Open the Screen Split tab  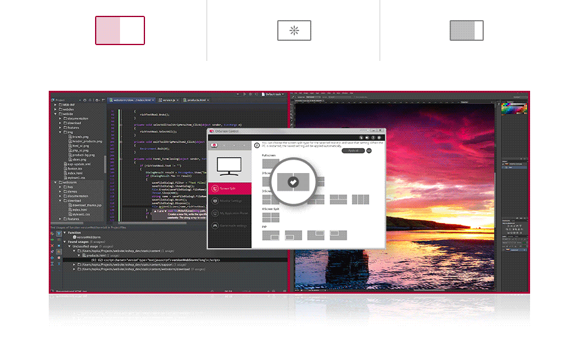pyautogui.click(x=229, y=189)
